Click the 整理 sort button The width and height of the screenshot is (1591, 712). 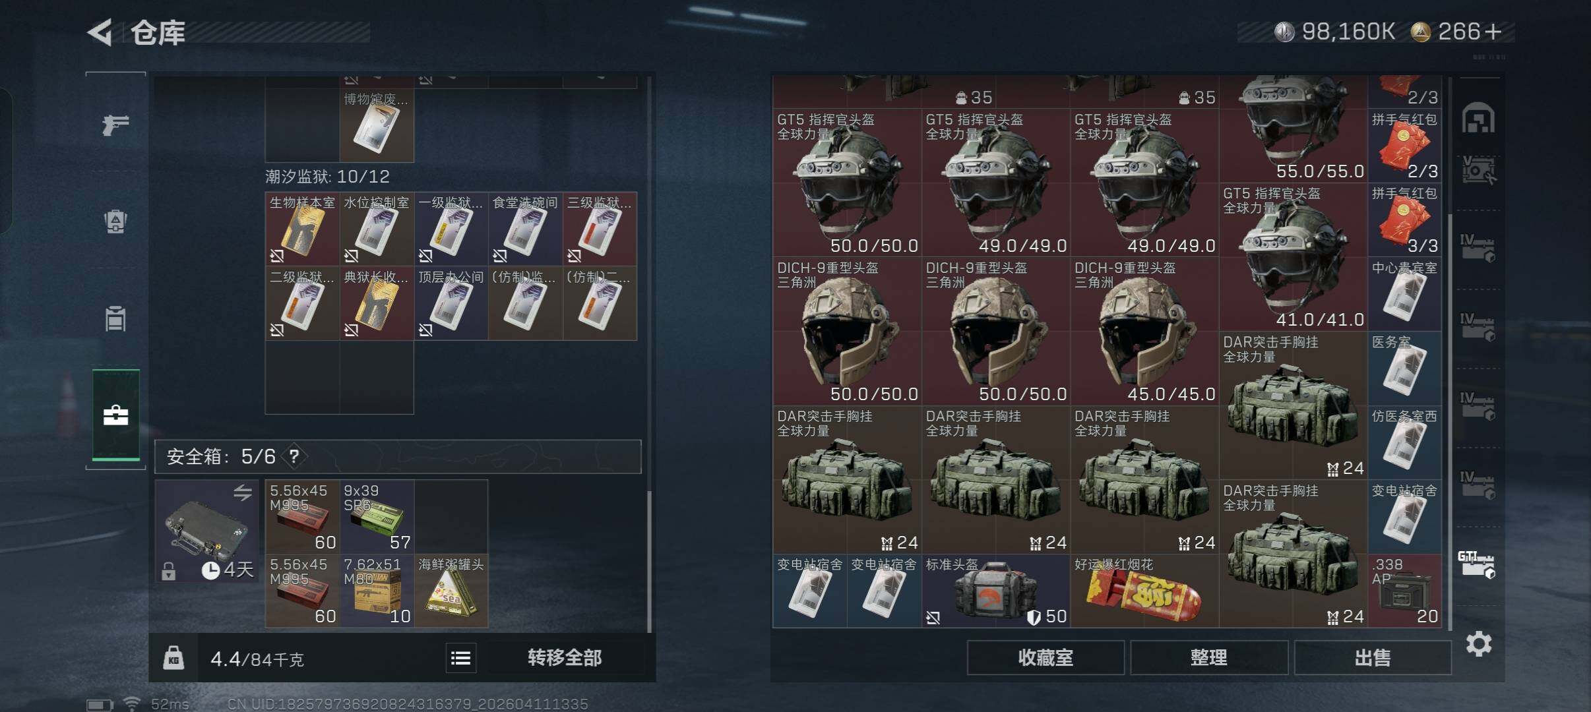click(x=1208, y=657)
